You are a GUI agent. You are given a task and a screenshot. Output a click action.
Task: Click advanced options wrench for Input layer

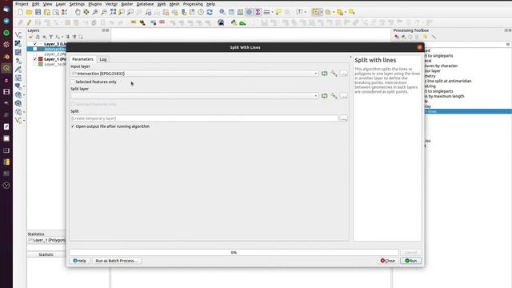click(x=334, y=74)
